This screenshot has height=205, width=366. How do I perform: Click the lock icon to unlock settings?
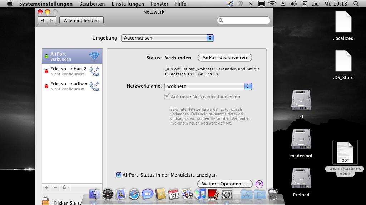pos(45,201)
